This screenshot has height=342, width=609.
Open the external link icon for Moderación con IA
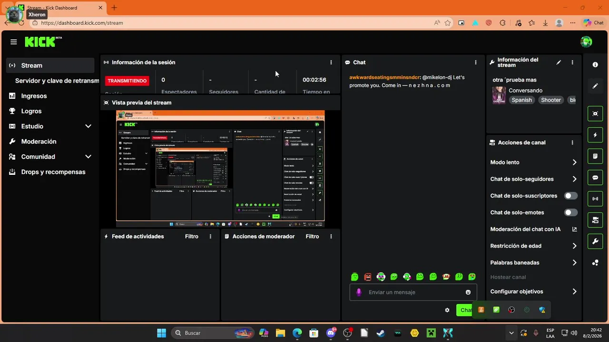pyautogui.click(x=574, y=229)
